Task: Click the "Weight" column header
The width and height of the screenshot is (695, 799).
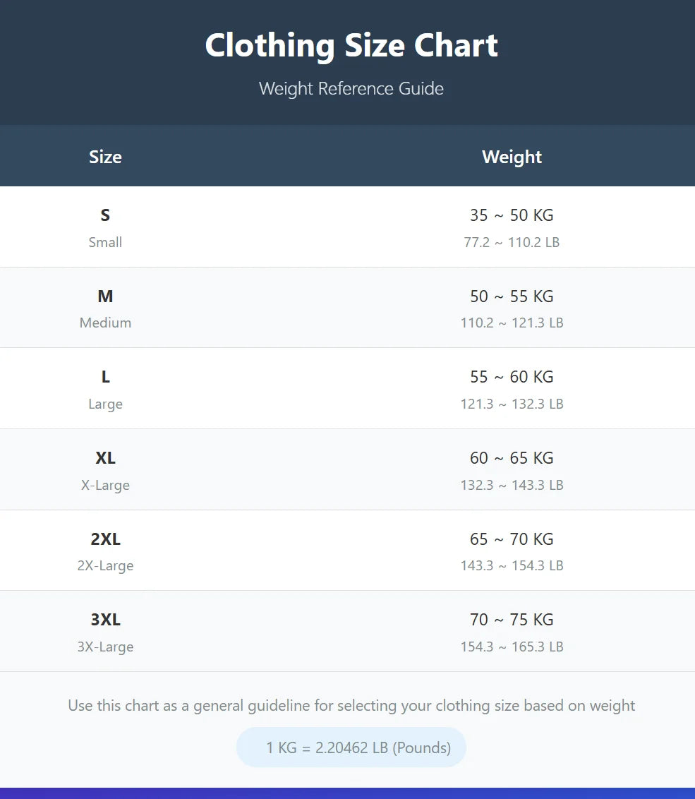Action: [x=512, y=157]
